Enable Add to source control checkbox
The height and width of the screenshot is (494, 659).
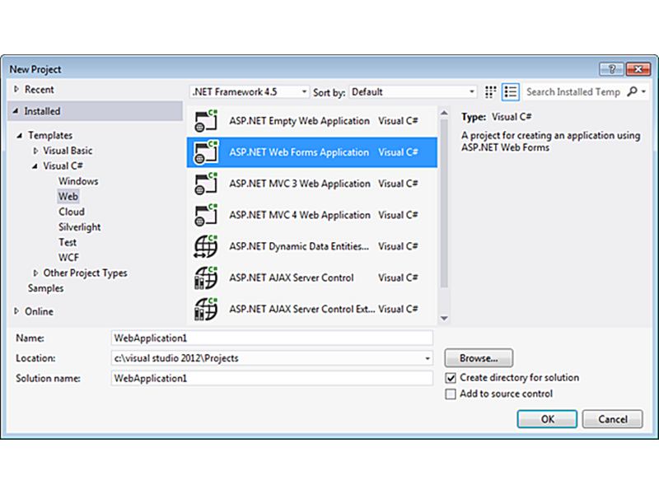tap(451, 394)
